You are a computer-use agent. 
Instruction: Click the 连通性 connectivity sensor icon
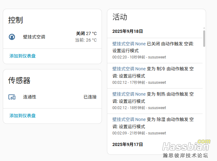[12, 97]
